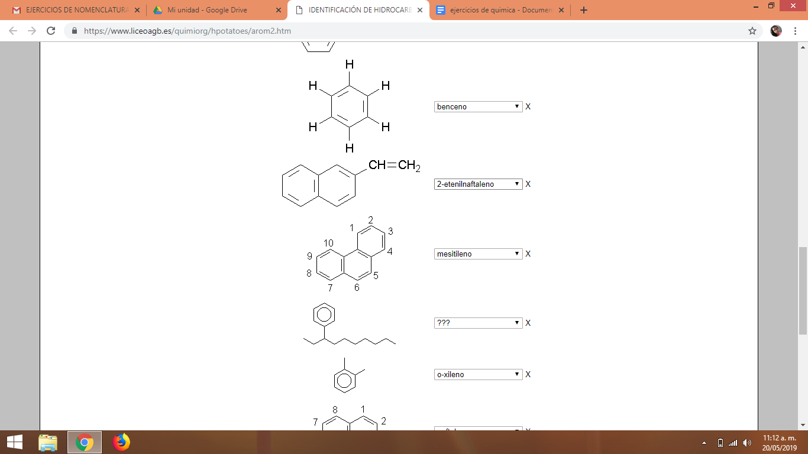
Task: Close the ejercicios de quimica tab
Action: point(561,10)
